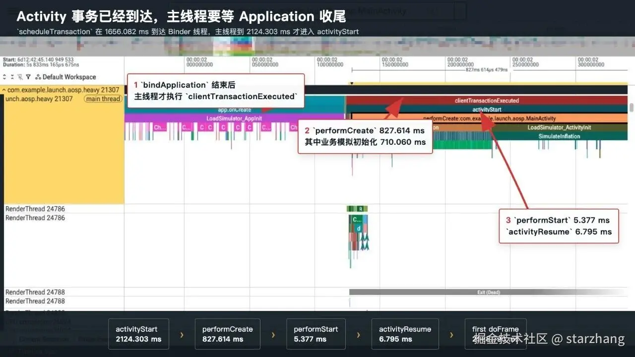Click the 827ms 614μs 479ns span label
The image size is (635, 357).
point(487,70)
